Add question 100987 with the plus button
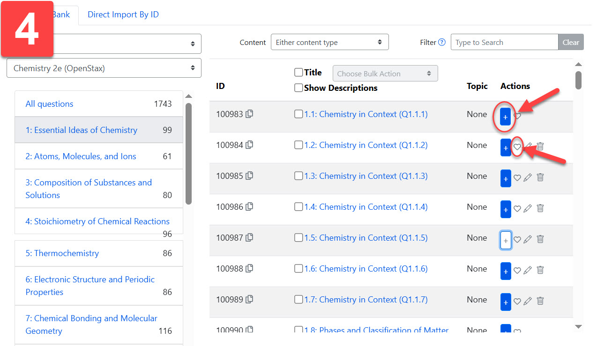Viewport: 597px width, 346px height. coord(506,240)
